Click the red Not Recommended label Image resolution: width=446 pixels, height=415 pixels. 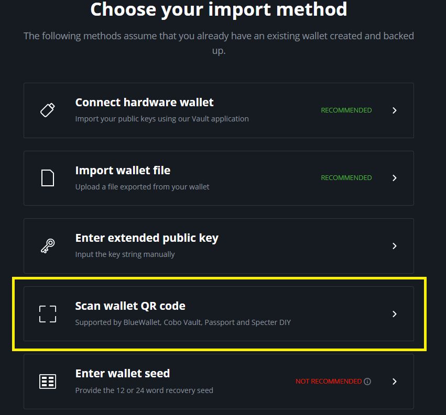point(328,382)
